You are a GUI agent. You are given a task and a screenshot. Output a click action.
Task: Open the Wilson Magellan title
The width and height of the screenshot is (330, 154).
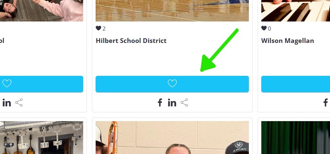pos(288,41)
